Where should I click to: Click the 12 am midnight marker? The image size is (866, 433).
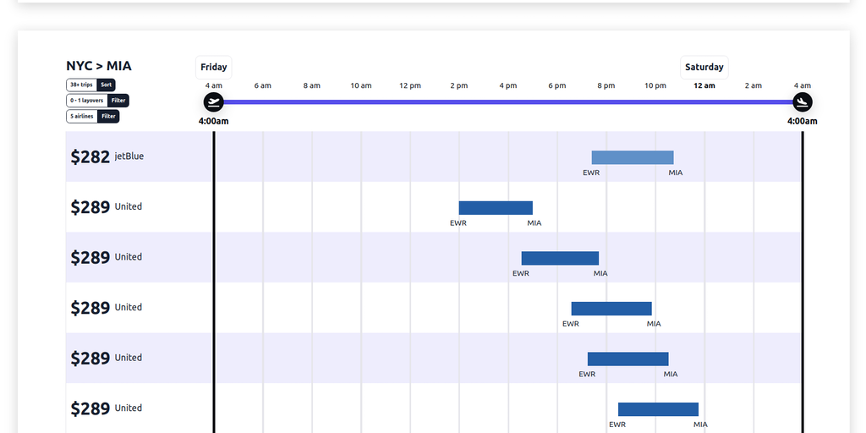[704, 85]
